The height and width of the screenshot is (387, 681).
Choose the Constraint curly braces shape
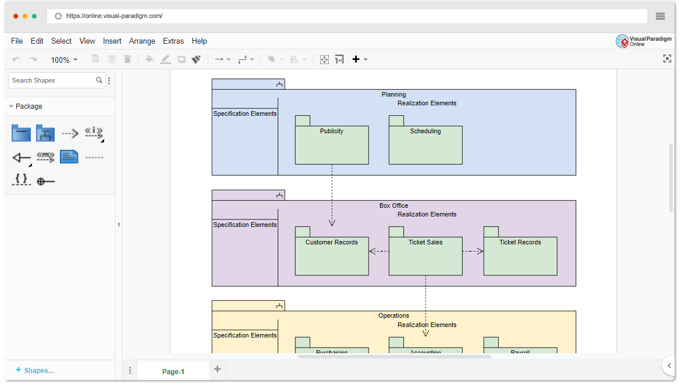pos(21,180)
